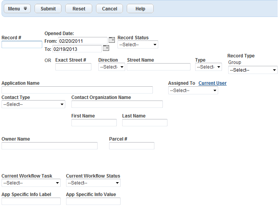
Task: Open the Contact Type dropdown
Action: [33, 104]
